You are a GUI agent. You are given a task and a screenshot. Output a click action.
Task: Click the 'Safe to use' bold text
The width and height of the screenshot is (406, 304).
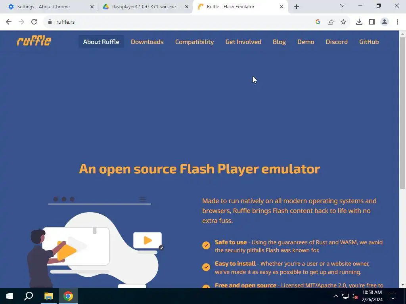click(231, 242)
